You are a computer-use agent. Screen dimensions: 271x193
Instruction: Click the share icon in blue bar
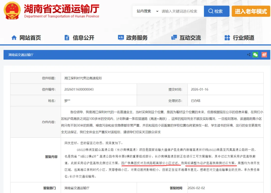[249, 55]
